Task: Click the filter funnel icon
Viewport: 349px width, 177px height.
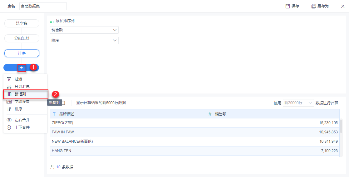Action: [x=9, y=79]
